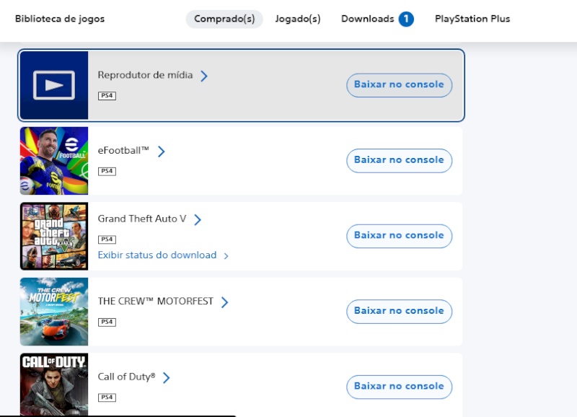Screen dimensions: 577x417
Task: Expand details for Reprodutor de mídia
Action: 205,74
